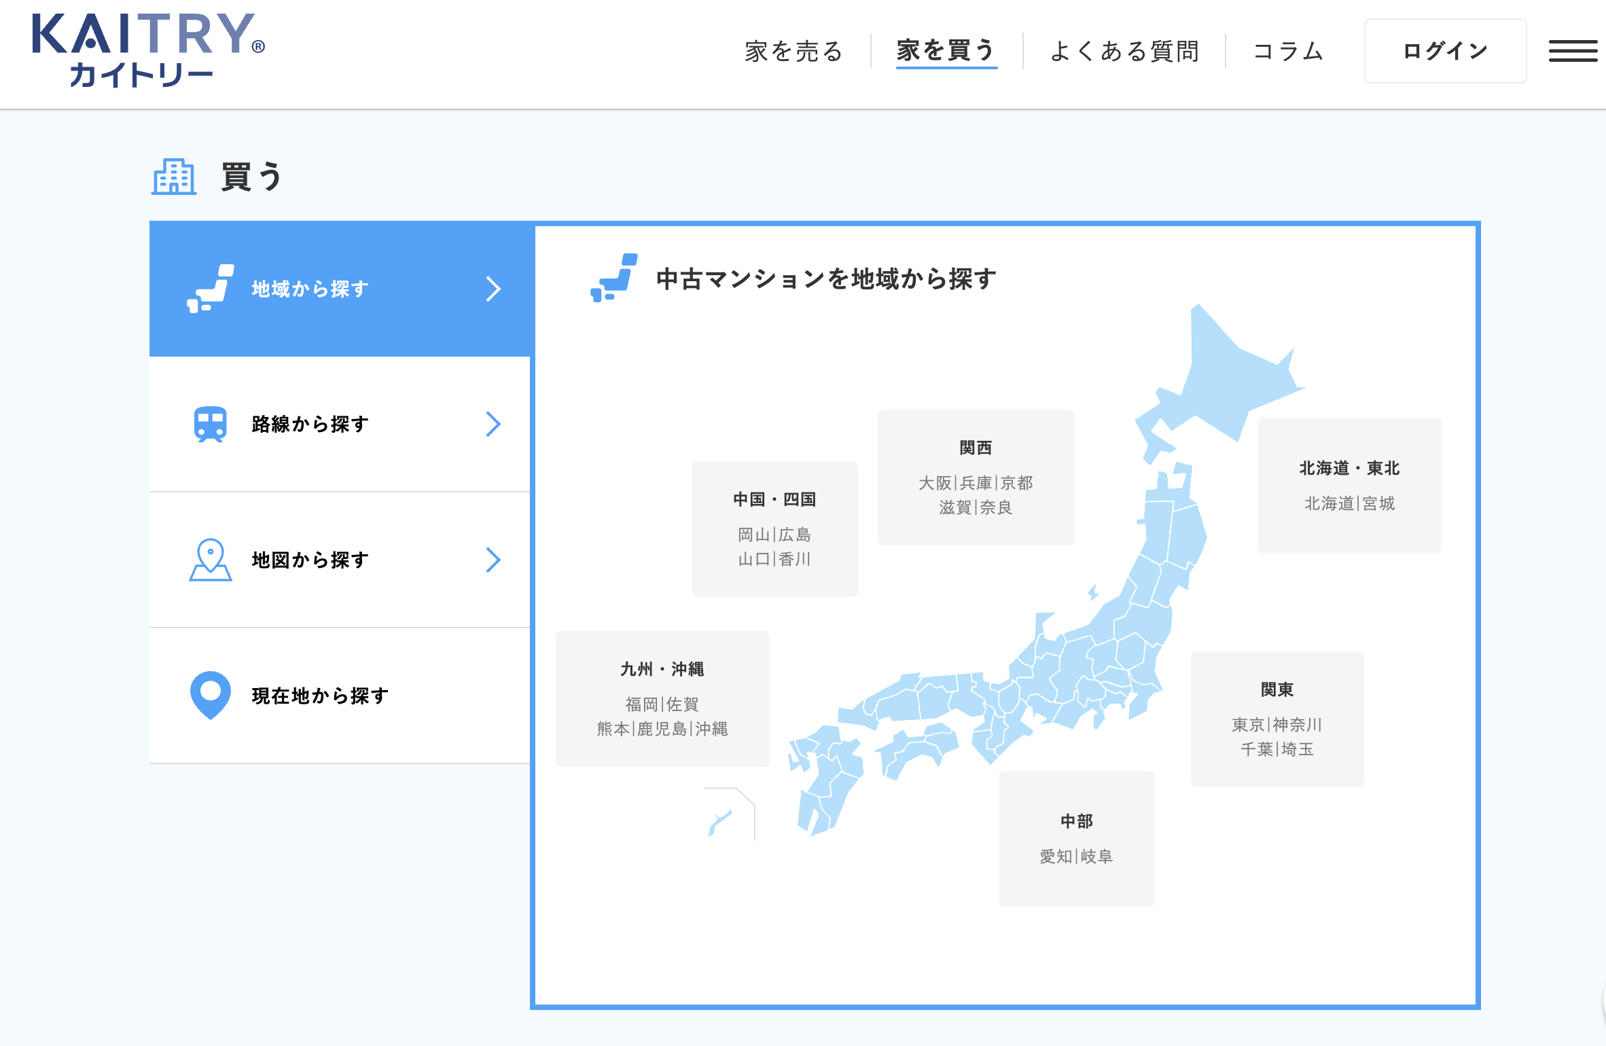Screen dimensions: 1606x1046
Task: Click the building icon next to 買う heading
Action: tap(174, 178)
